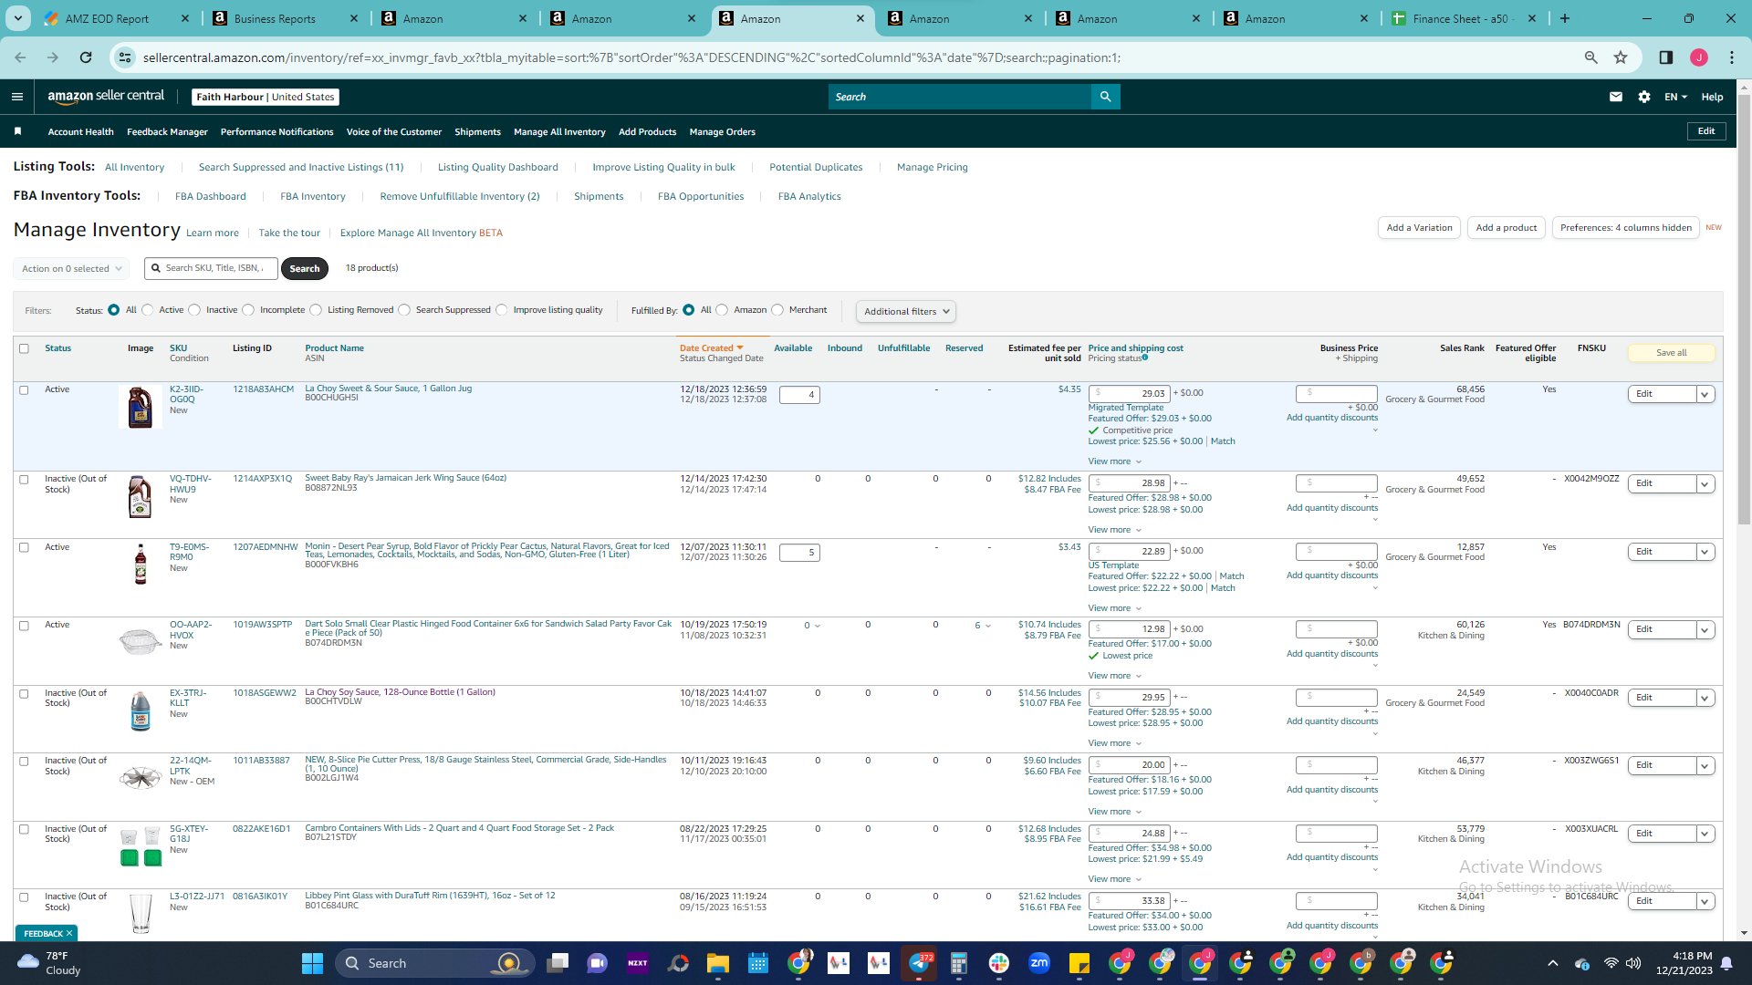Open Telegram from the taskbar
1752x985 pixels.
tap(919, 963)
